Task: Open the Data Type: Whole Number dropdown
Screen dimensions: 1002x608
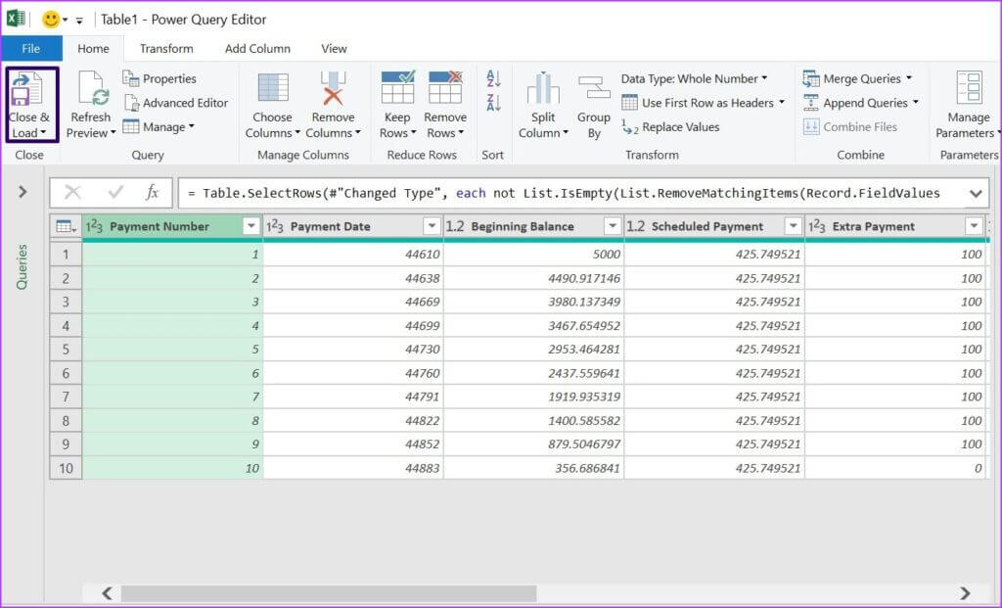Action: 694,78
